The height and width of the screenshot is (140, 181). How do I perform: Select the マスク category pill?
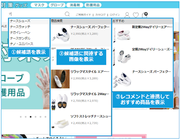[x=39, y=5]
